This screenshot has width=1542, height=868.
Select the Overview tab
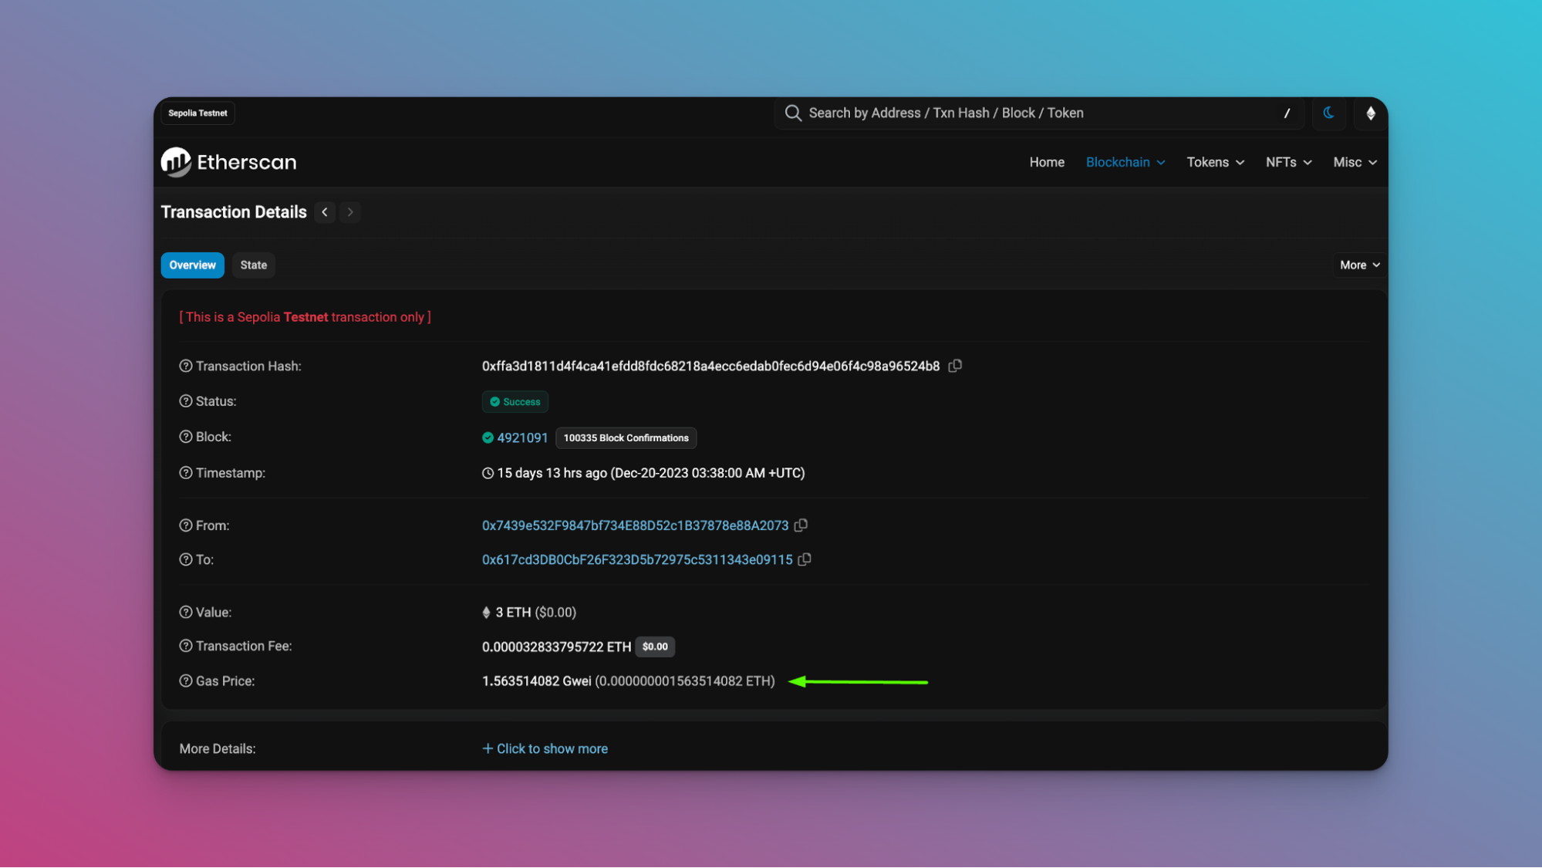click(x=192, y=265)
